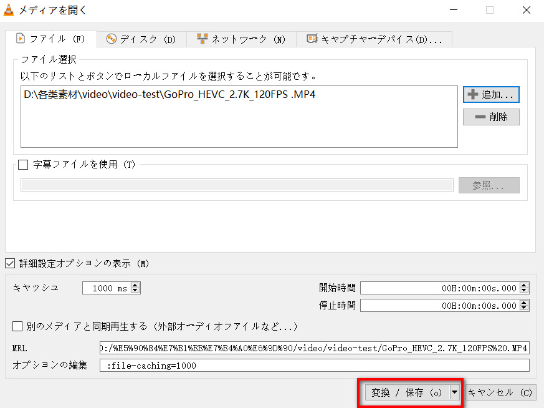Click the network icon on ネットワーク tab
This screenshot has width=544, height=408.
201,38
